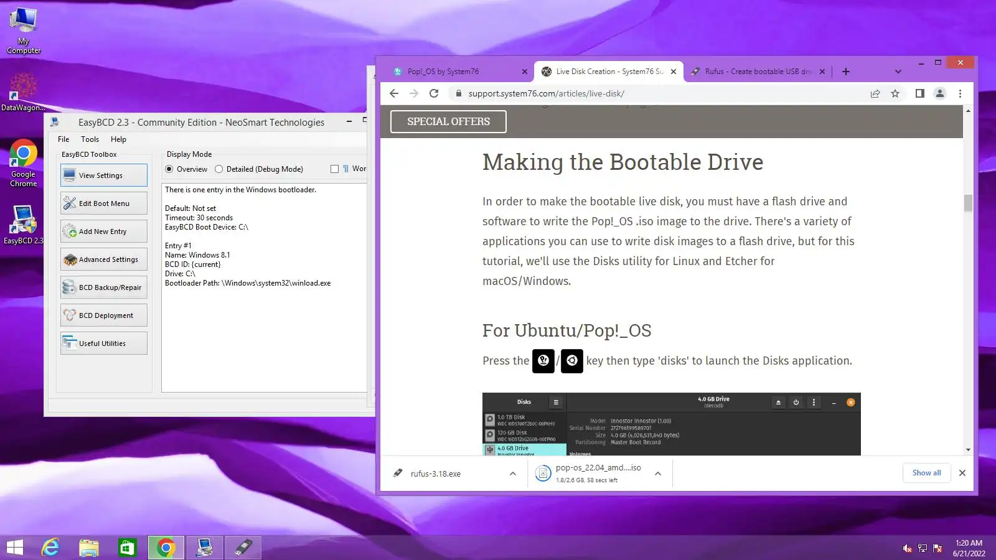This screenshot has height=560, width=996.
Task: Open BCD Deployment
Action: [104, 315]
